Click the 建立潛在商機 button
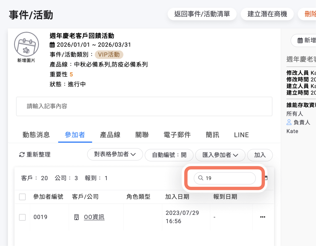This screenshot has height=246, width=316. [x=267, y=14]
